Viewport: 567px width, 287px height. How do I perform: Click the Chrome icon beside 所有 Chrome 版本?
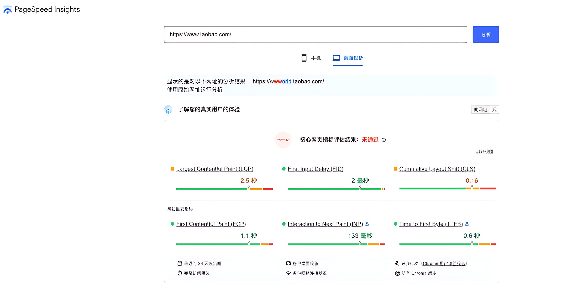(x=397, y=273)
